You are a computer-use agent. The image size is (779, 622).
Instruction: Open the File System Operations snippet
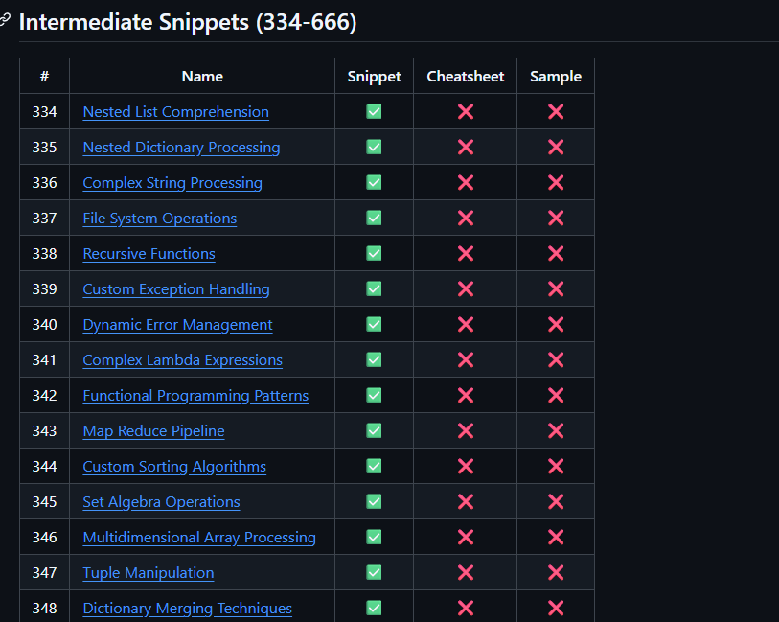point(159,218)
